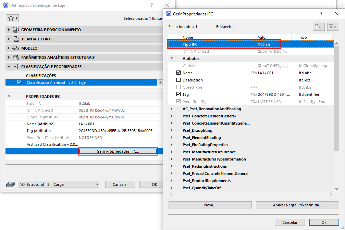
Task: Expand the Geometria e Posicionamento panel arrow
Action: coord(9,29)
